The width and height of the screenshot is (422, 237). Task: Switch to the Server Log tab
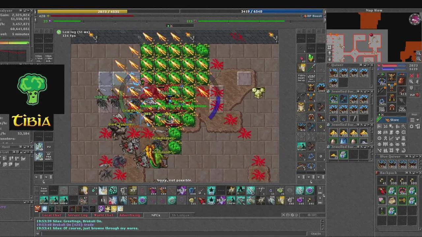(78, 215)
